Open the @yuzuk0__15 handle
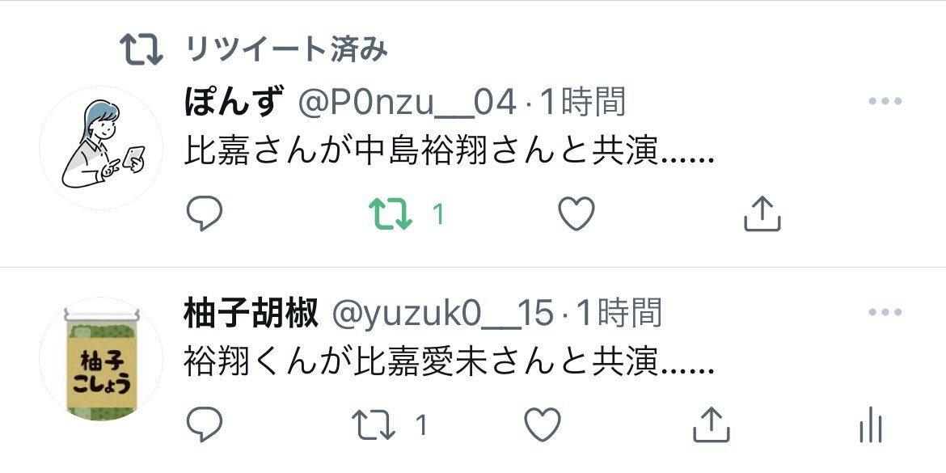Screen dimensions: 946x473 click(x=442, y=314)
